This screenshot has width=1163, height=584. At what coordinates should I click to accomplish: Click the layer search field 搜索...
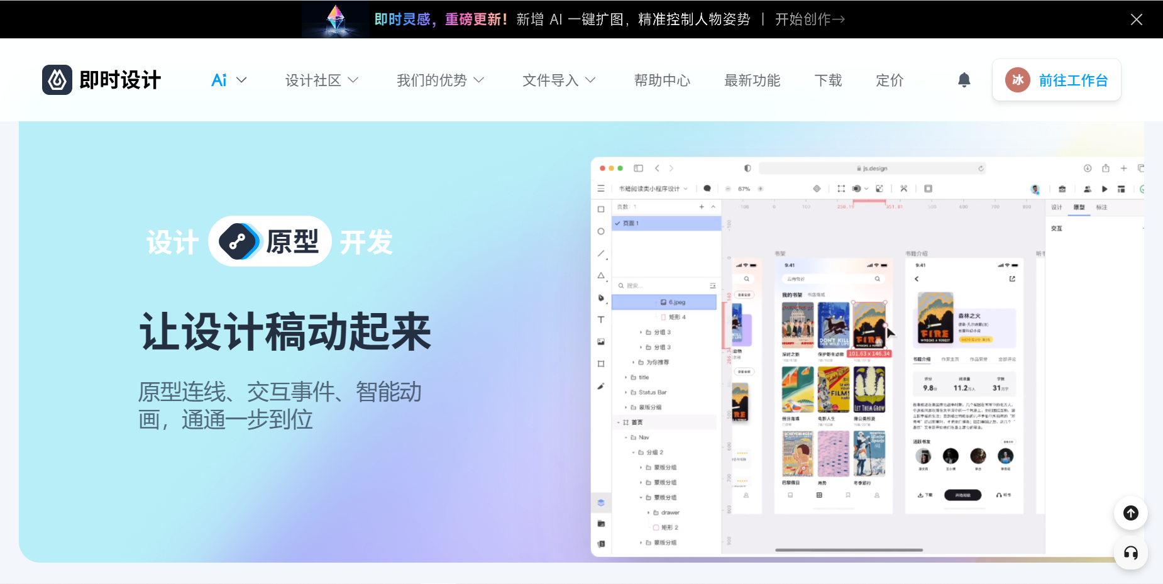pos(661,285)
